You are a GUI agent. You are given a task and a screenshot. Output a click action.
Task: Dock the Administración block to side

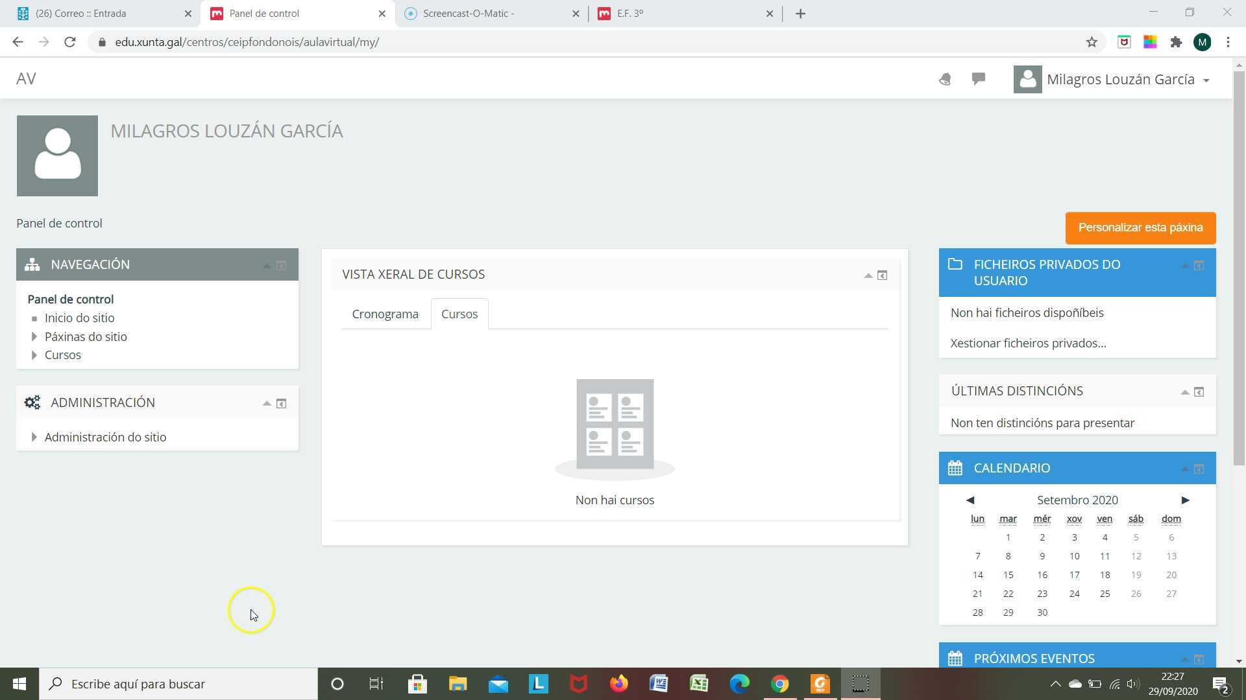point(281,403)
